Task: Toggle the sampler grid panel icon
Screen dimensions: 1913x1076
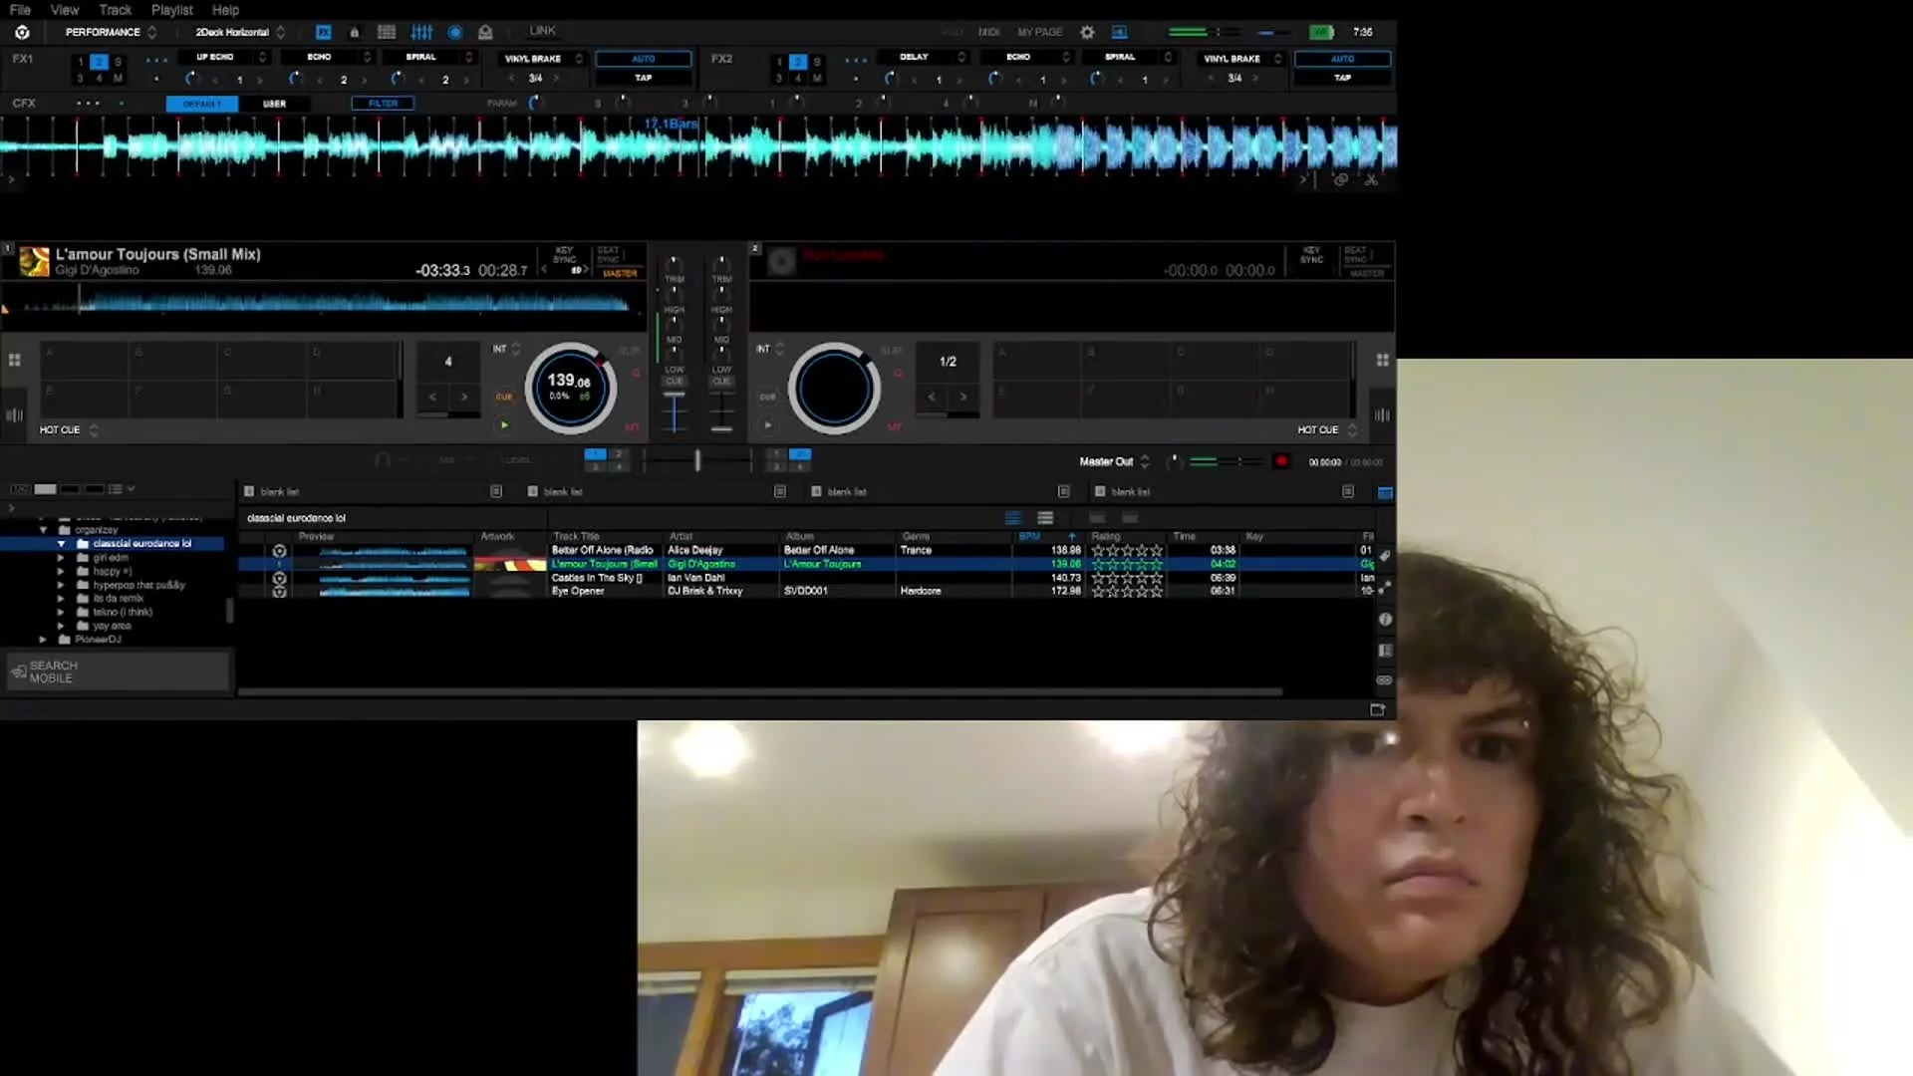Action: (387, 33)
